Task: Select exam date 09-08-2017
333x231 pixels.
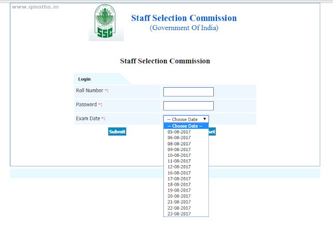Action: tap(186, 150)
